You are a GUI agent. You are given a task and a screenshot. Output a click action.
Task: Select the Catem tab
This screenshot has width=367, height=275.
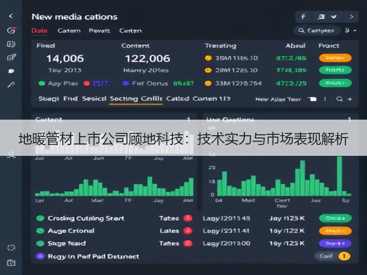click(x=69, y=31)
